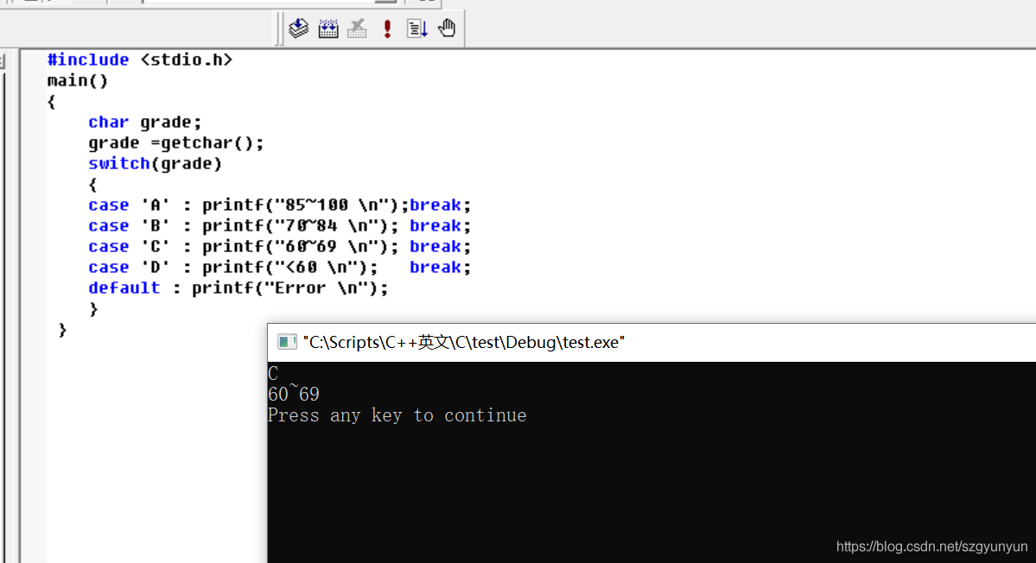The image size is (1036, 563).
Task: Click the input 'C' in console
Action: pyautogui.click(x=273, y=374)
